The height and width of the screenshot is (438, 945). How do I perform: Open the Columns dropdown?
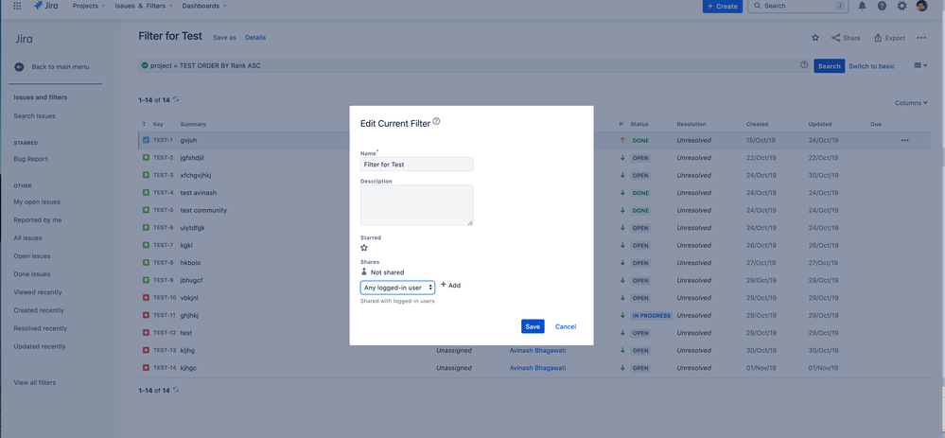pos(911,103)
